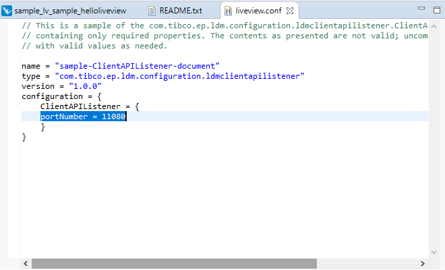Click the horizontal scrollbar right arrow
Image resolution: width=445 pixels, height=270 pixels.
pyautogui.click(x=423, y=263)
